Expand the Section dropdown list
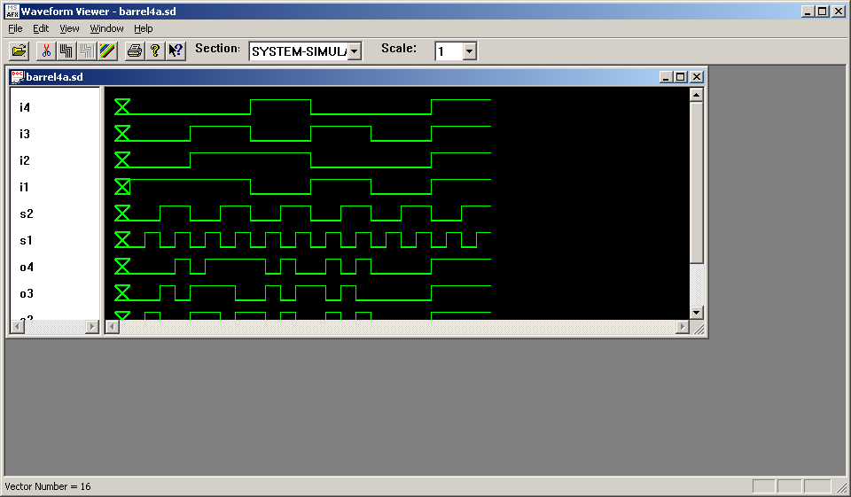The height and width of the screenshot is (497, 851). tap(355, 51)
